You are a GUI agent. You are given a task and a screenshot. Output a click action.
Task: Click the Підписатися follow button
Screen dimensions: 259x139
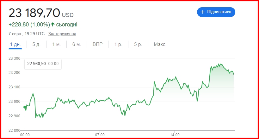coord(216,12)
